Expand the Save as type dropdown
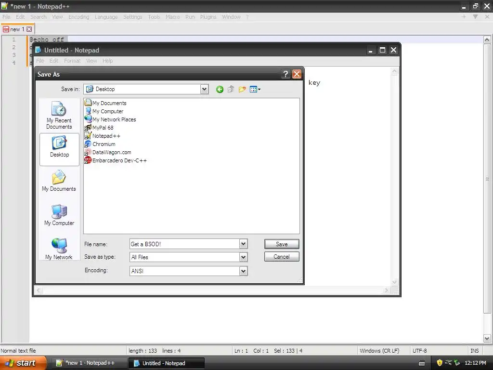The image size is (493, 370). pos(243,257)
